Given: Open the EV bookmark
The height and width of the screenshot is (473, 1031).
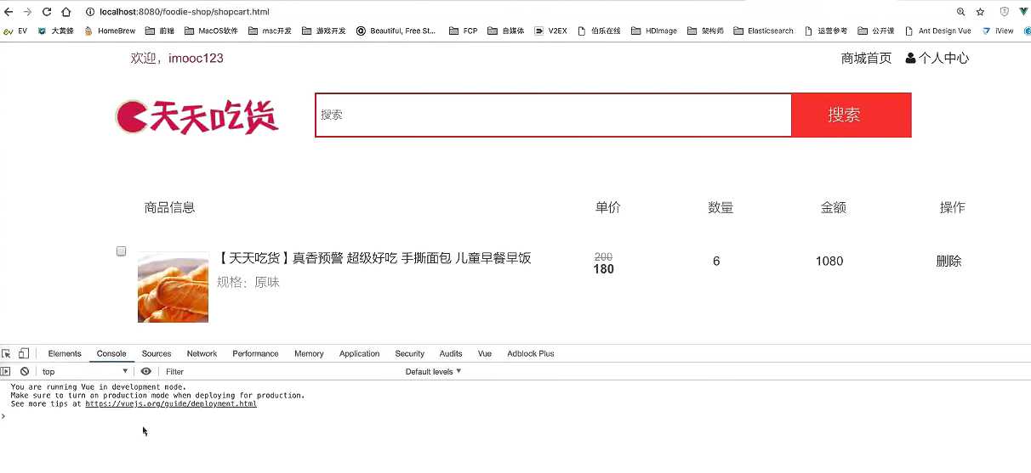Looking at the screenshot, I should pos(15,31).
